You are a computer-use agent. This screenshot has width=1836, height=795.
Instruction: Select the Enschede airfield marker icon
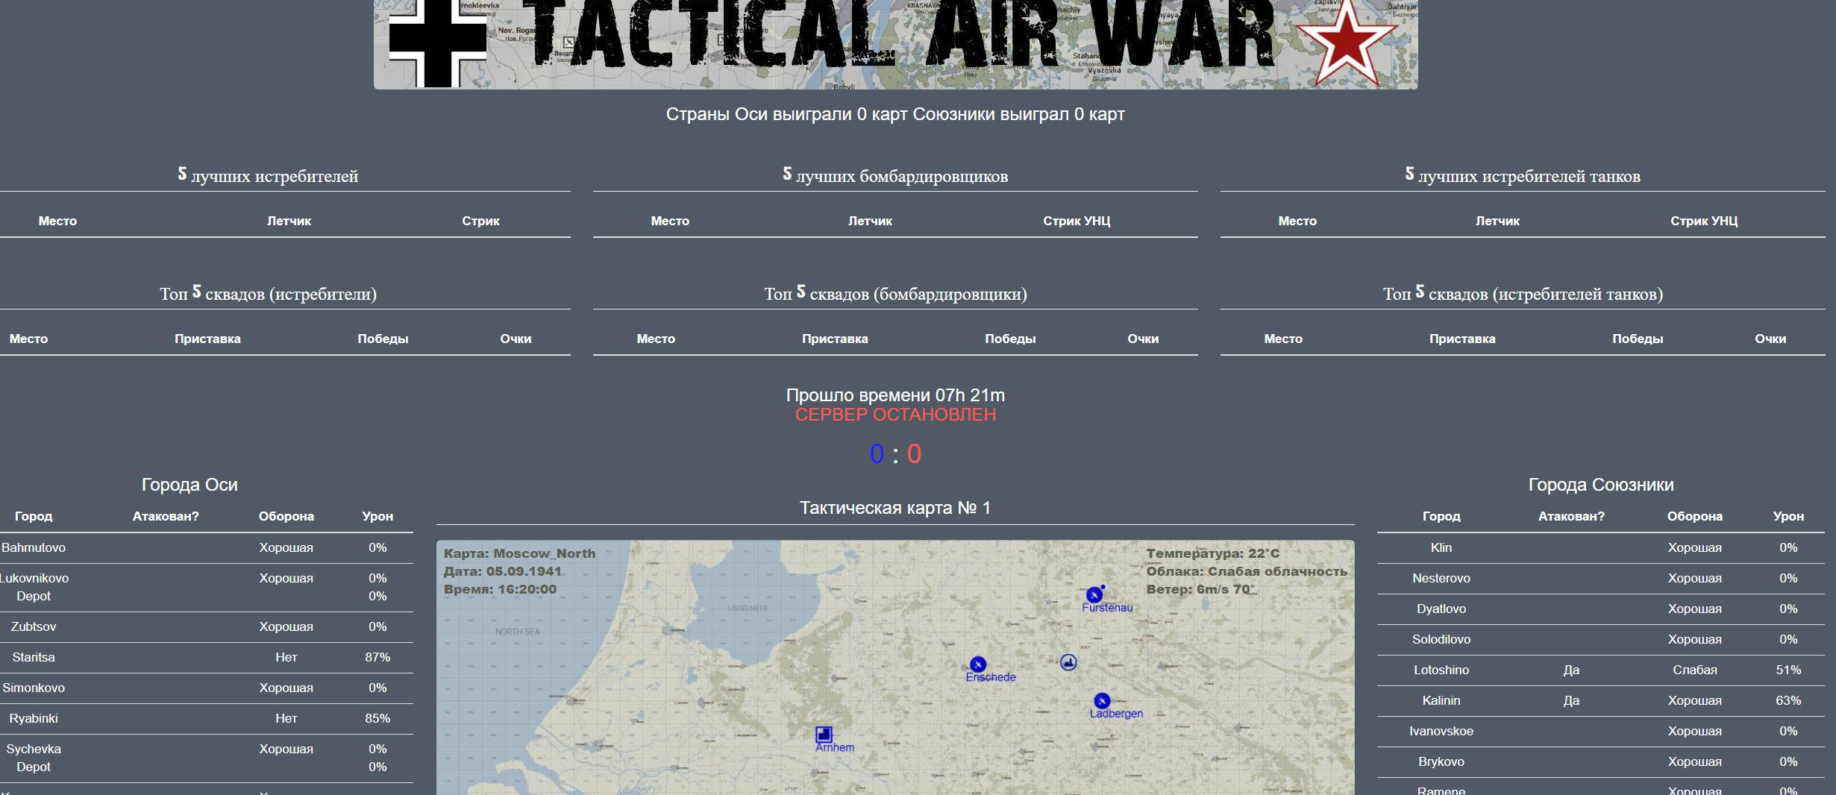pyautogui.click(x=978, y=664)
